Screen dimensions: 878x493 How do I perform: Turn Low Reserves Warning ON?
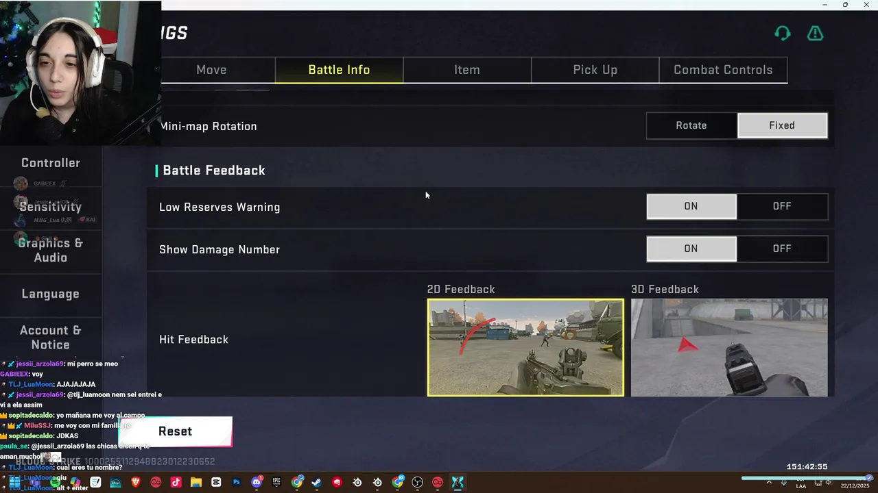point(691,206)
